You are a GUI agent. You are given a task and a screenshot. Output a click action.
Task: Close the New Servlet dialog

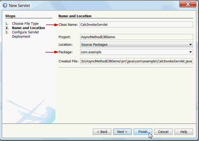click(188, 4)
